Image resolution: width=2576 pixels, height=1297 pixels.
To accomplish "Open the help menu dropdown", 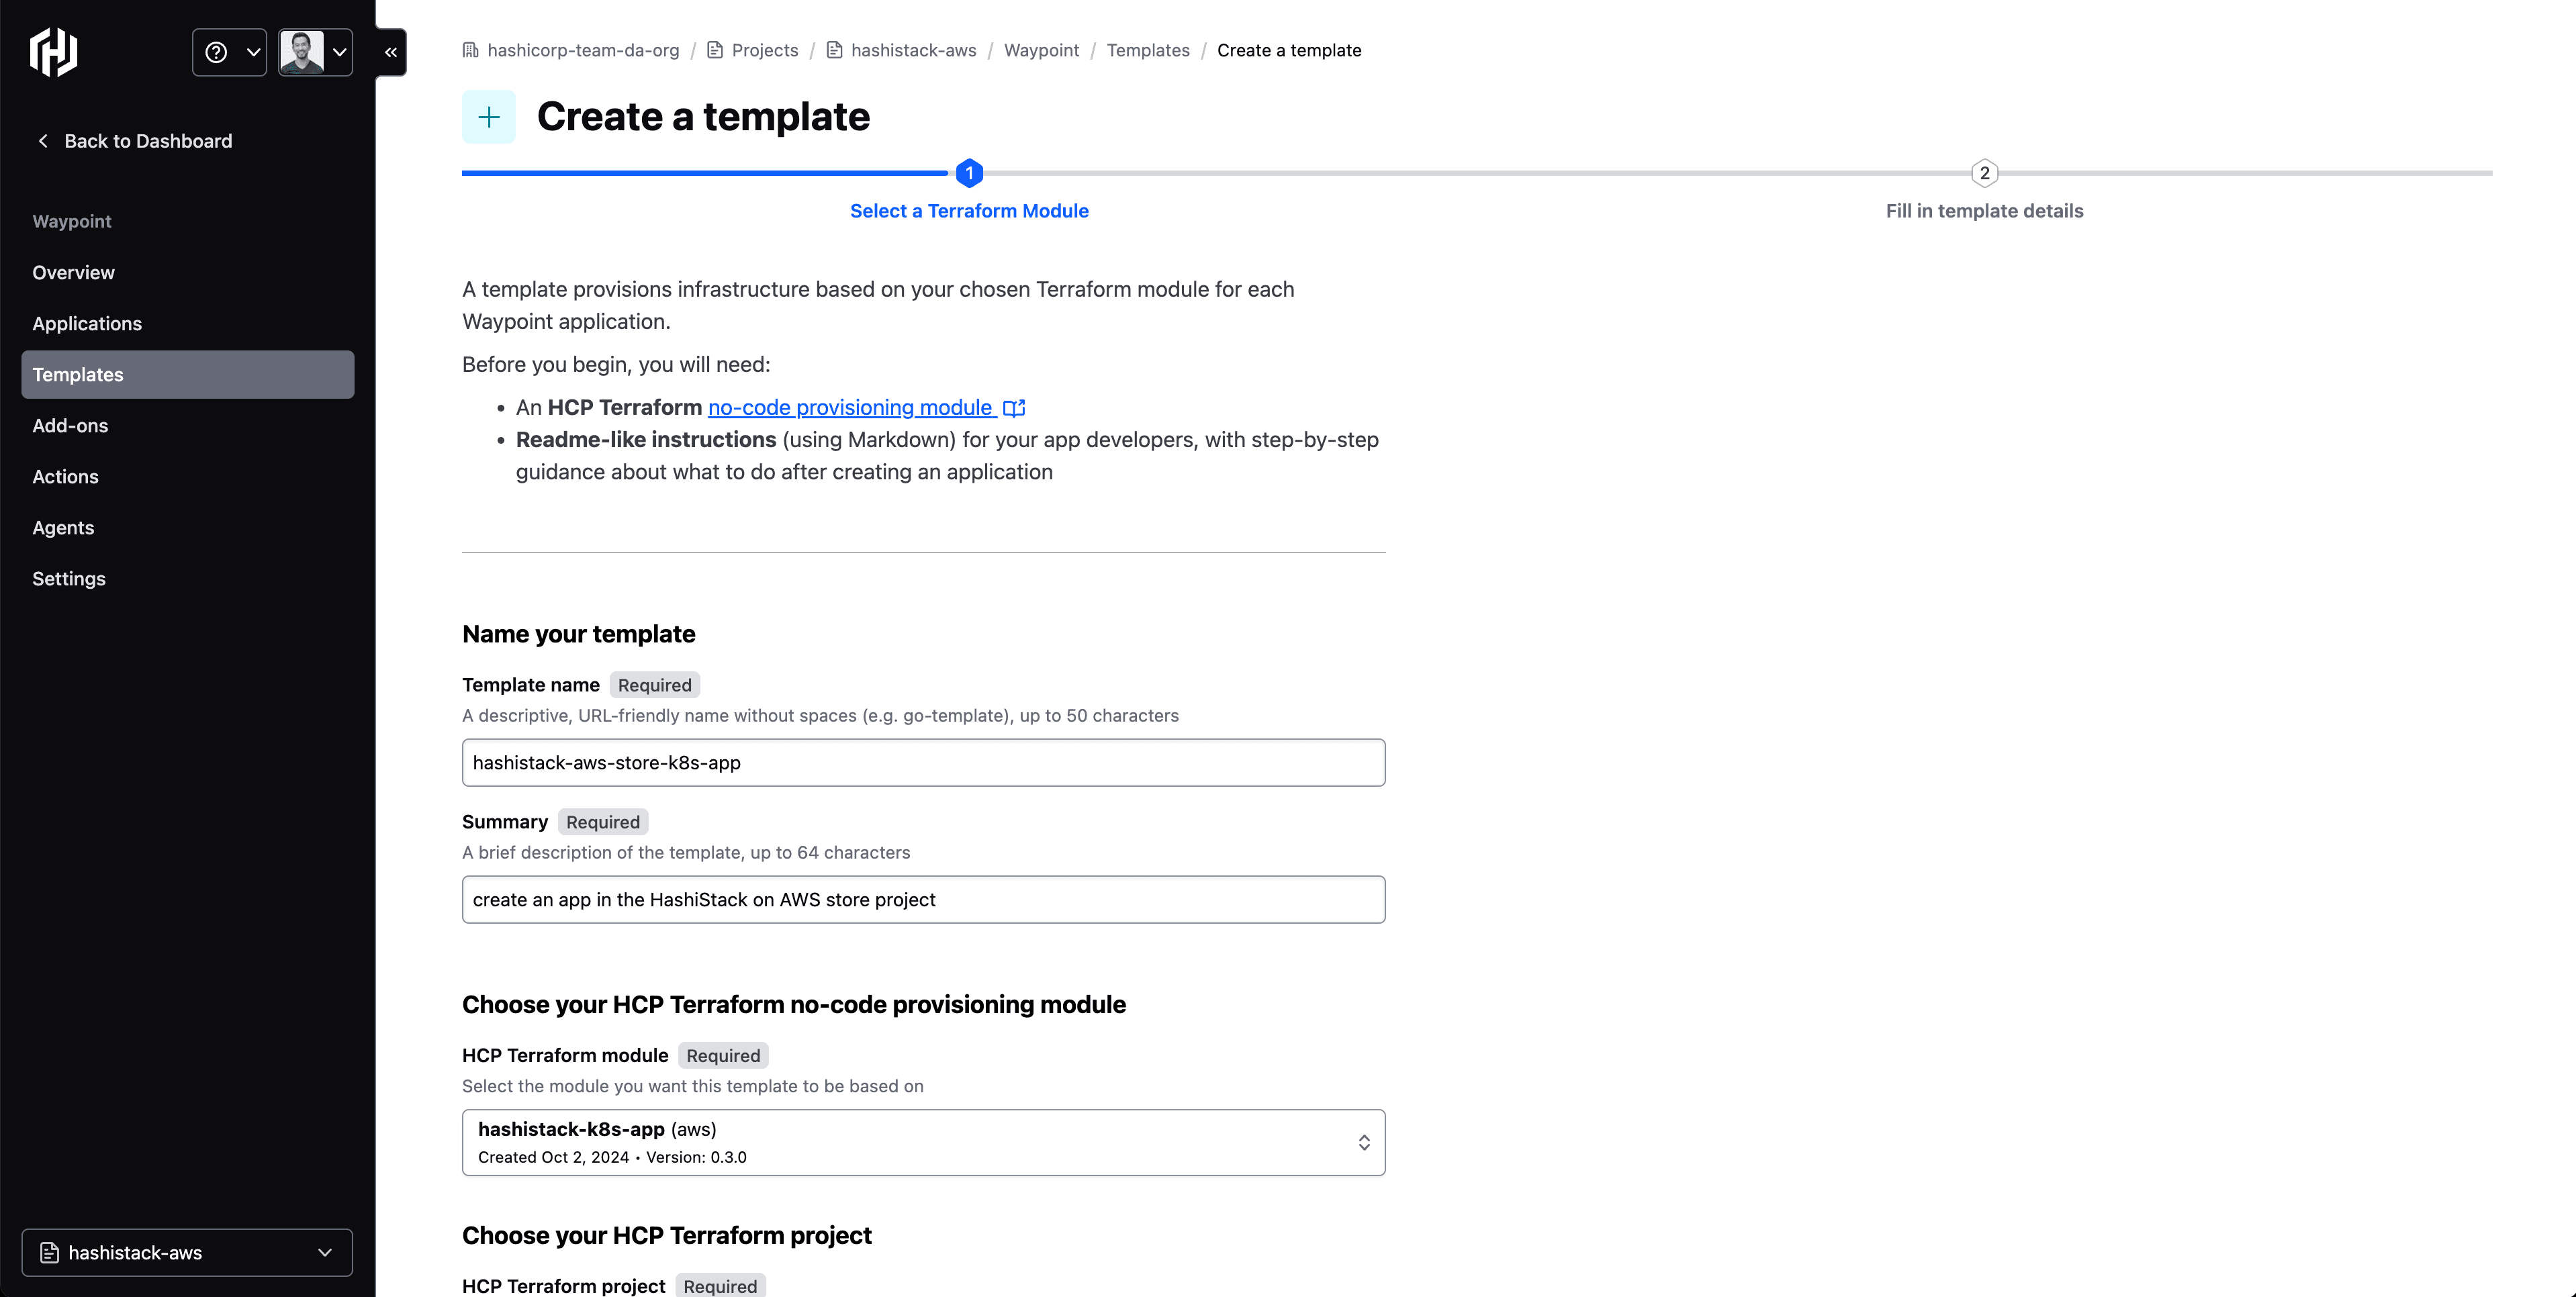I will (229, 52).
